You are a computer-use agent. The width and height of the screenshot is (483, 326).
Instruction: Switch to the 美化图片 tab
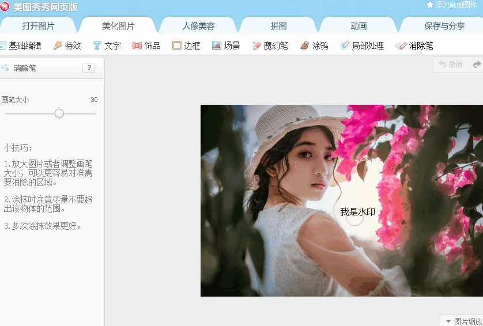click(118, 26)
